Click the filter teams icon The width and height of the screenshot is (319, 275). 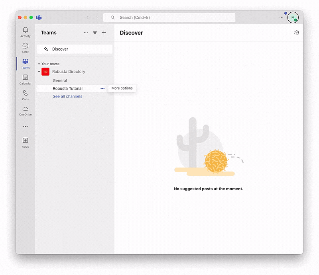tap(95, 33)
